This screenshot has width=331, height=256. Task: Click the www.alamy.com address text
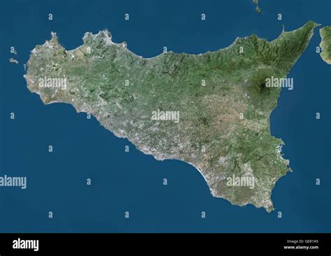pyautogui.click(x=301, y=248)
